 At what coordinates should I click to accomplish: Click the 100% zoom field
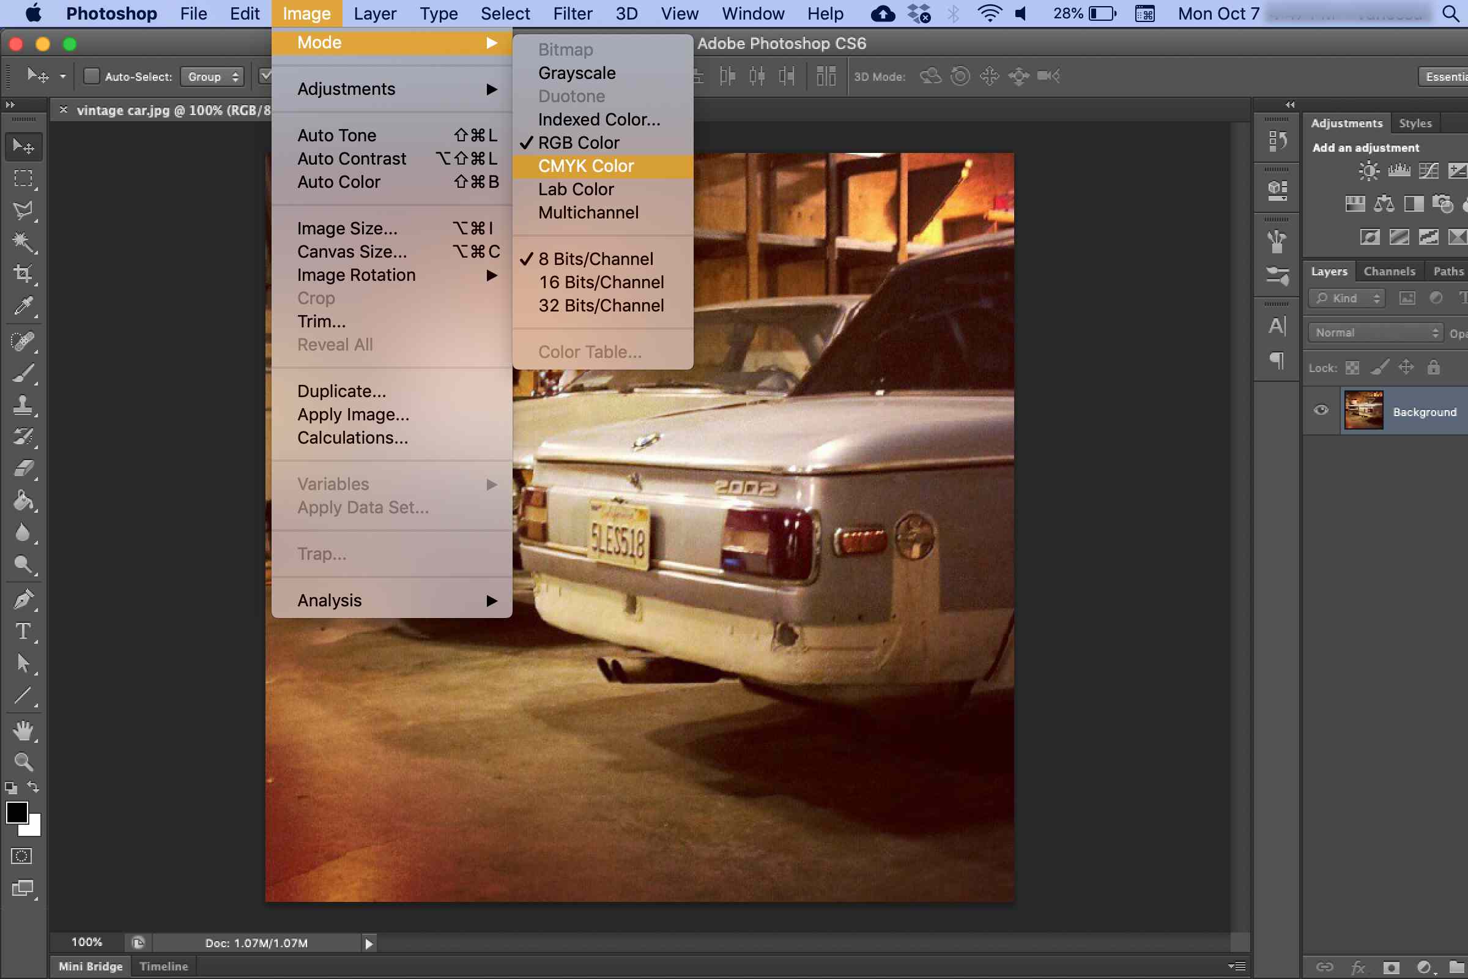point(87,943)
